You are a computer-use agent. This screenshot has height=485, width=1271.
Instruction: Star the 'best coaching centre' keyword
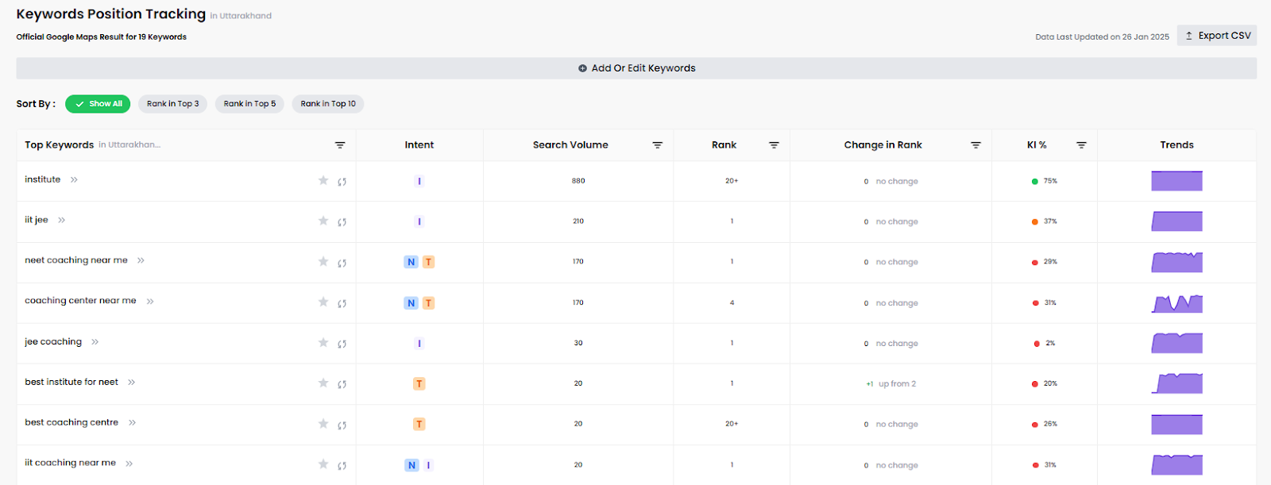tap(323, 423)
